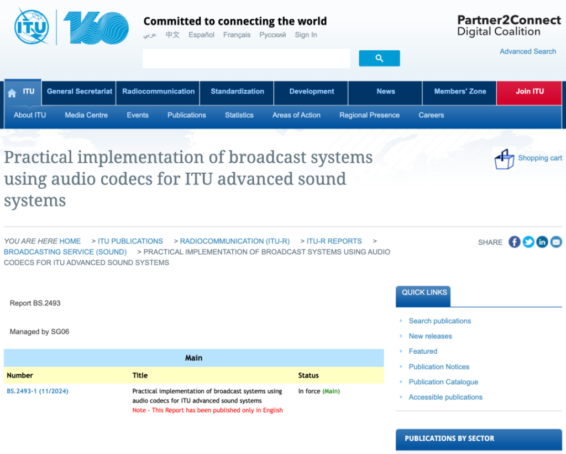Screen dimensions: 566x454
Task: Share the page on Twitter
Action: point(528,242)
